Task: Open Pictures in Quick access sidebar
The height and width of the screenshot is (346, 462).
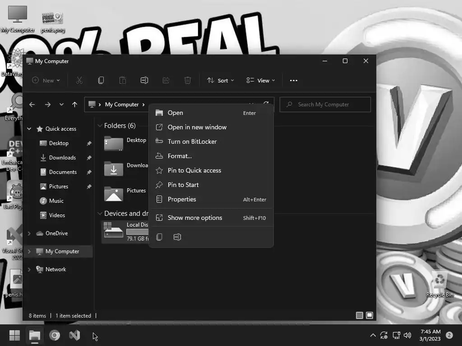Action: pos(59,187)
